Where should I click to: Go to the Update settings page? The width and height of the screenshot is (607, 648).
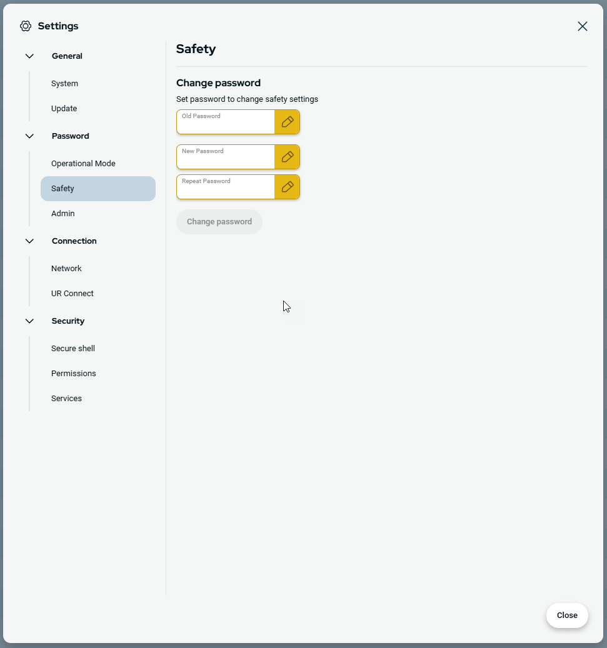pyautogui.click(x=64, y=109)
